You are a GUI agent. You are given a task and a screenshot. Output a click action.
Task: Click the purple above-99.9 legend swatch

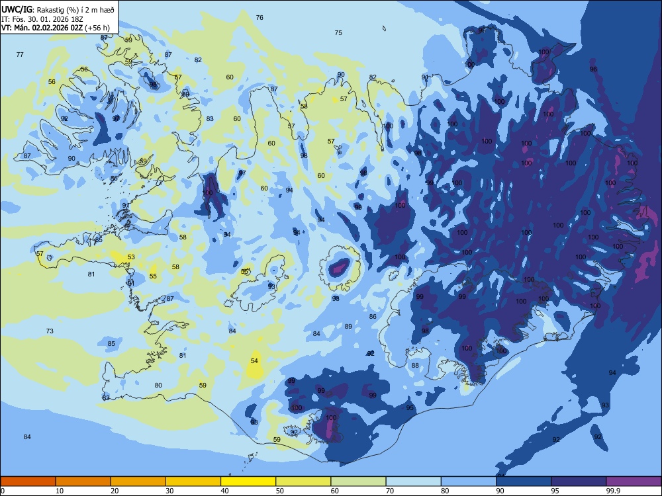[634, 481]
